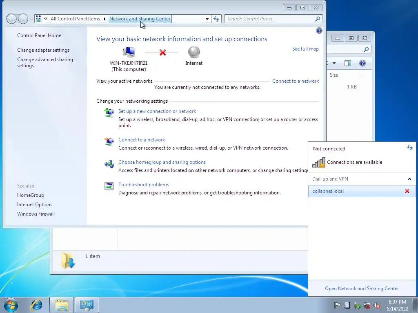
Task: Click Connect to a network in active networks
Action: [x=296, y=81]
